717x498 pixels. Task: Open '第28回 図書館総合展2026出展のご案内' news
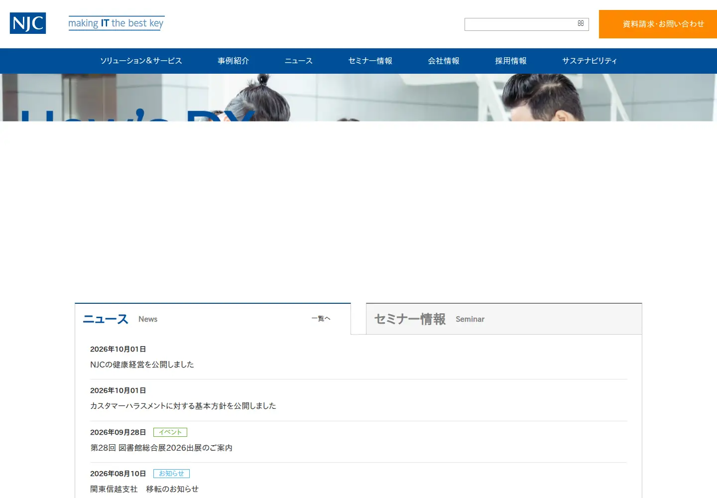coord(161,448)
